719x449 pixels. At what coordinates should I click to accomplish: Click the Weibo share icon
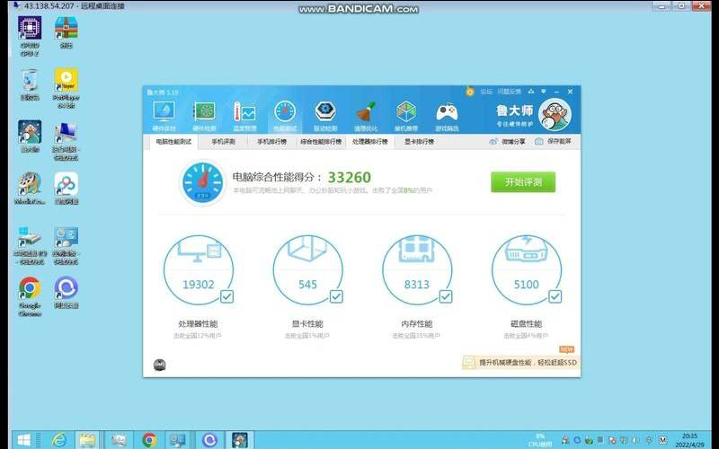[x=493, y=142]
